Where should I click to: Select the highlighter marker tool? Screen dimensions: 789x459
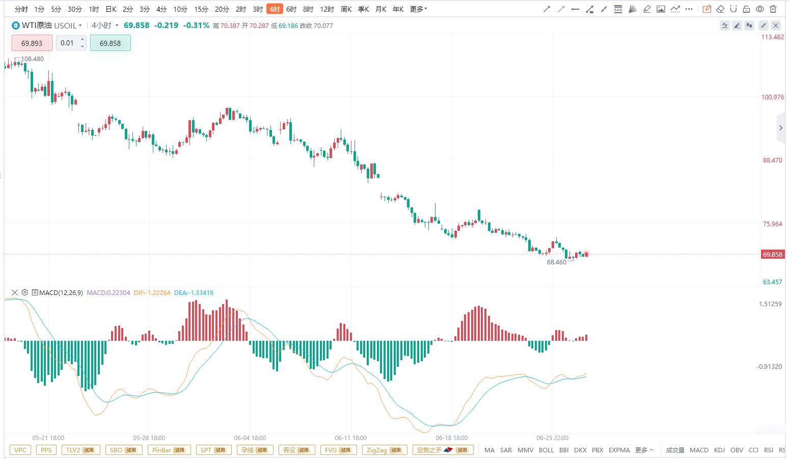tap(646, 9)
